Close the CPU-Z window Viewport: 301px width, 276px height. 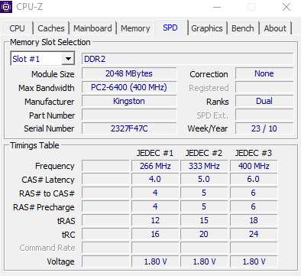click(286, 7)
